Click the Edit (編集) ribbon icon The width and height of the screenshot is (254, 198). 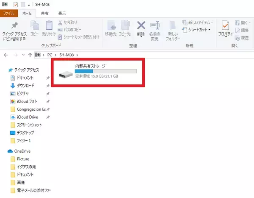pyautogui.click(x=237, y=31)
